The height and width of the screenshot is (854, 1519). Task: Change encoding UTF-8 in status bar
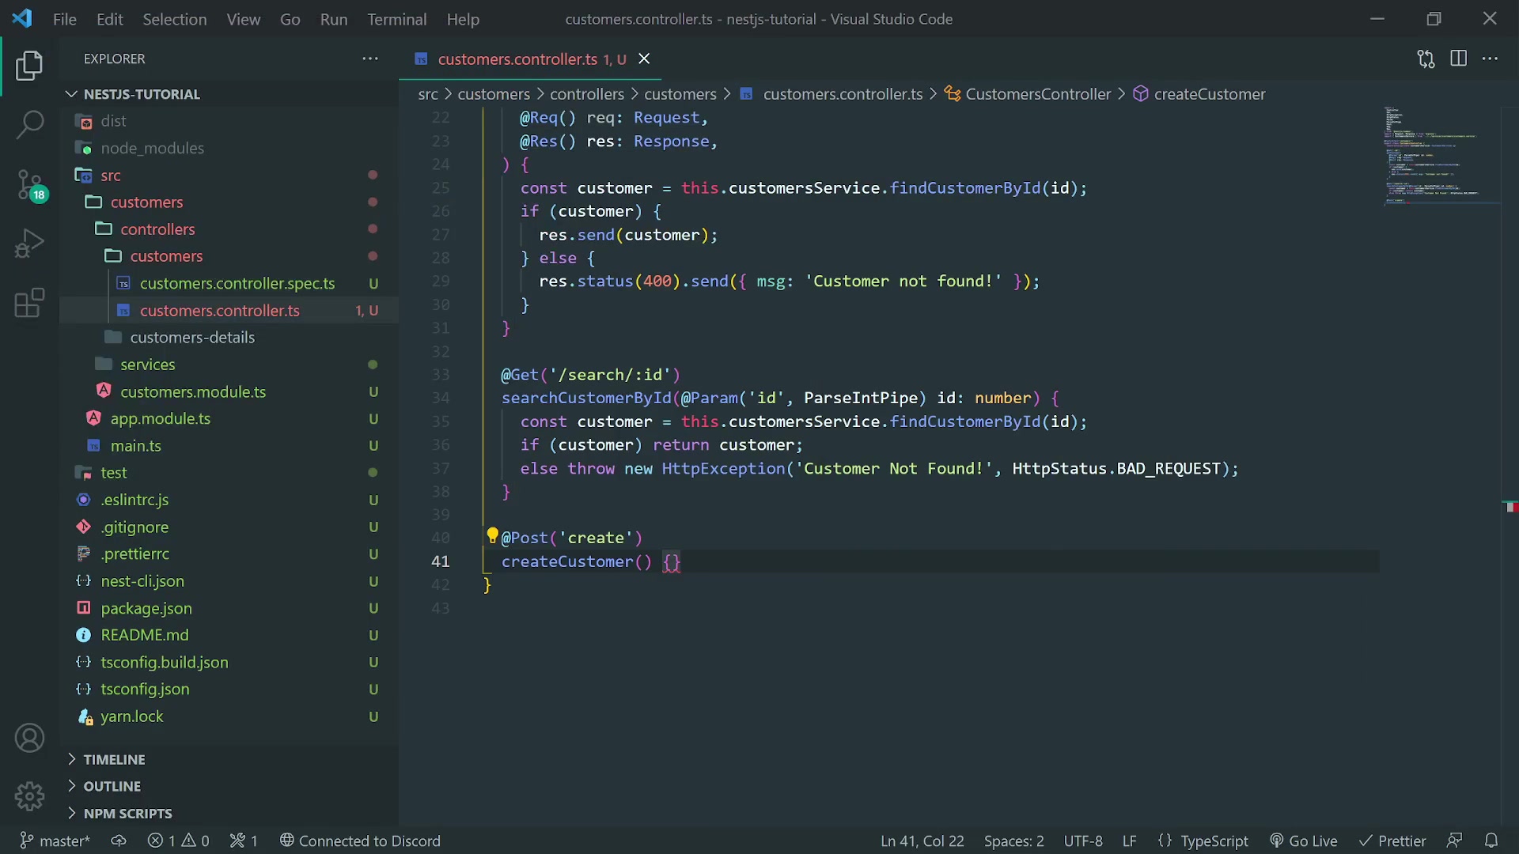[1083, 841]
